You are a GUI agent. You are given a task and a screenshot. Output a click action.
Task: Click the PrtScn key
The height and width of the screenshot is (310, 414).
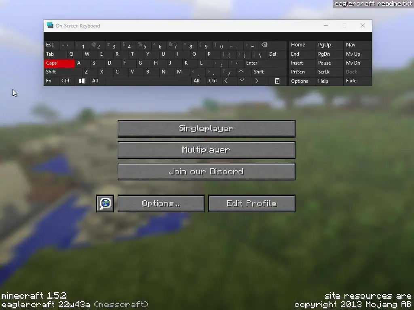point(302,72)
